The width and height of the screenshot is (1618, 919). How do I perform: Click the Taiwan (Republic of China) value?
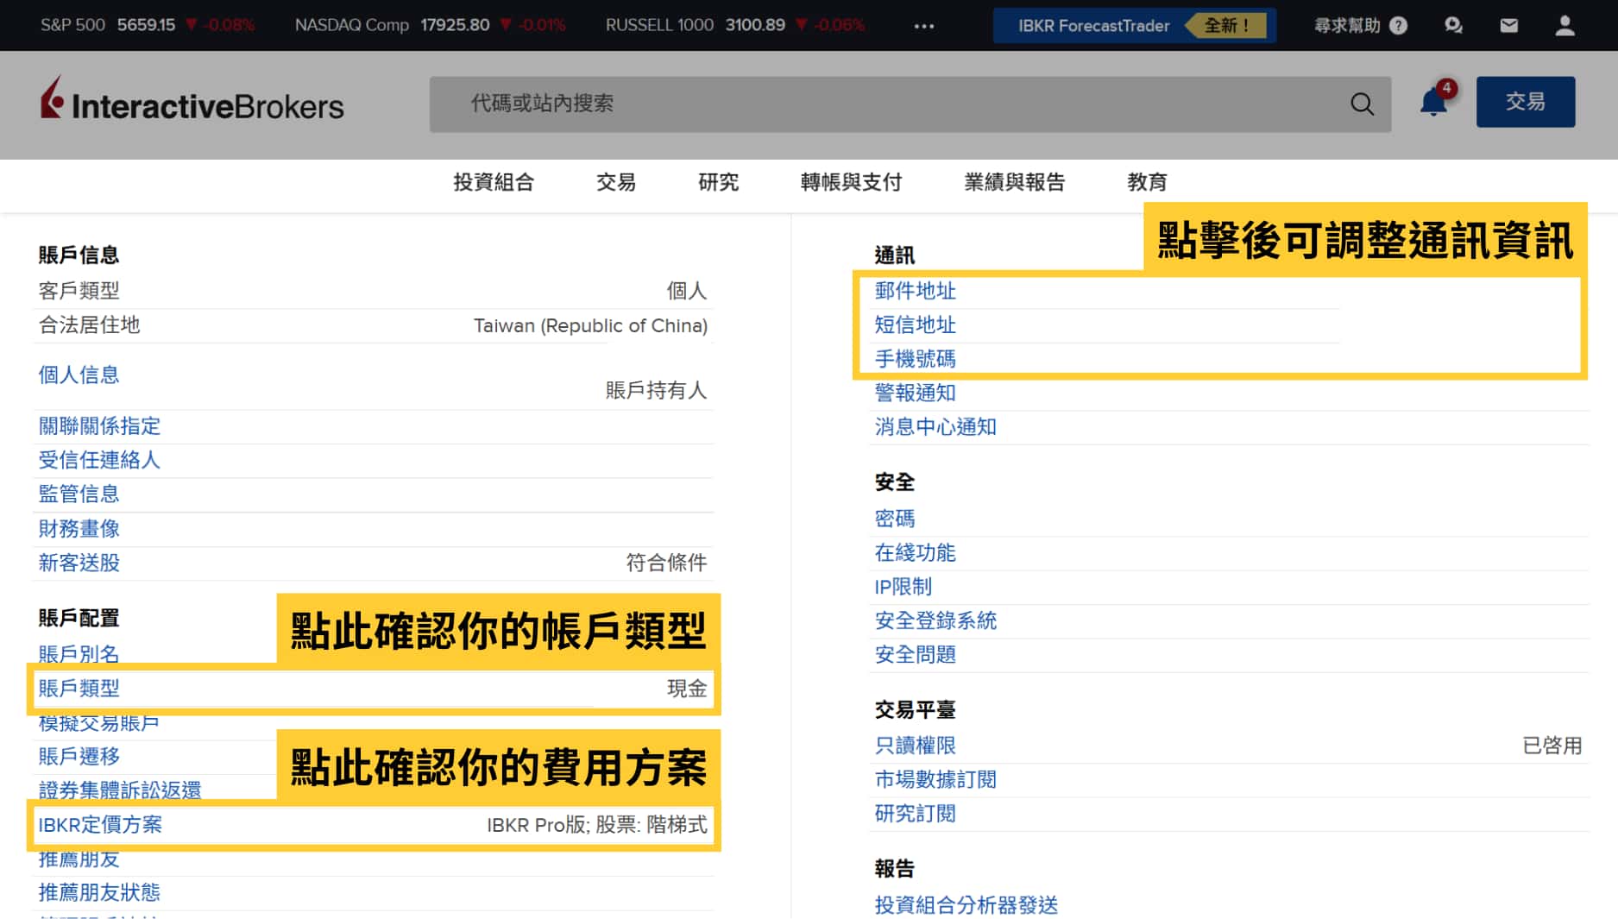(590, 326)
